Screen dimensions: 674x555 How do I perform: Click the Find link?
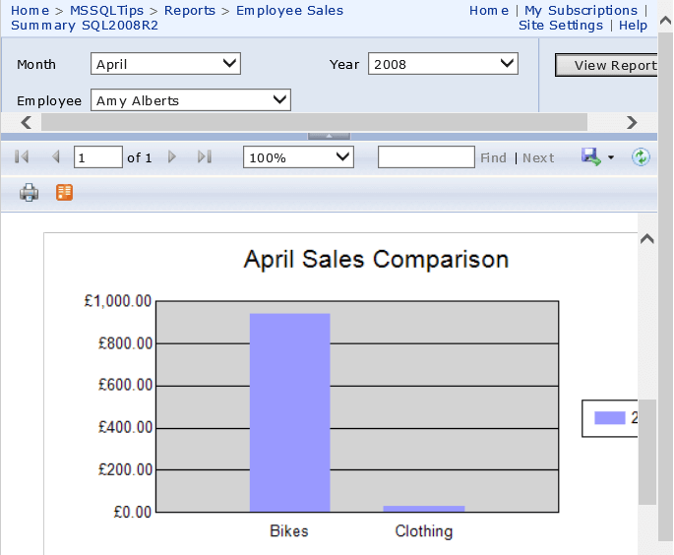[493, 157]
